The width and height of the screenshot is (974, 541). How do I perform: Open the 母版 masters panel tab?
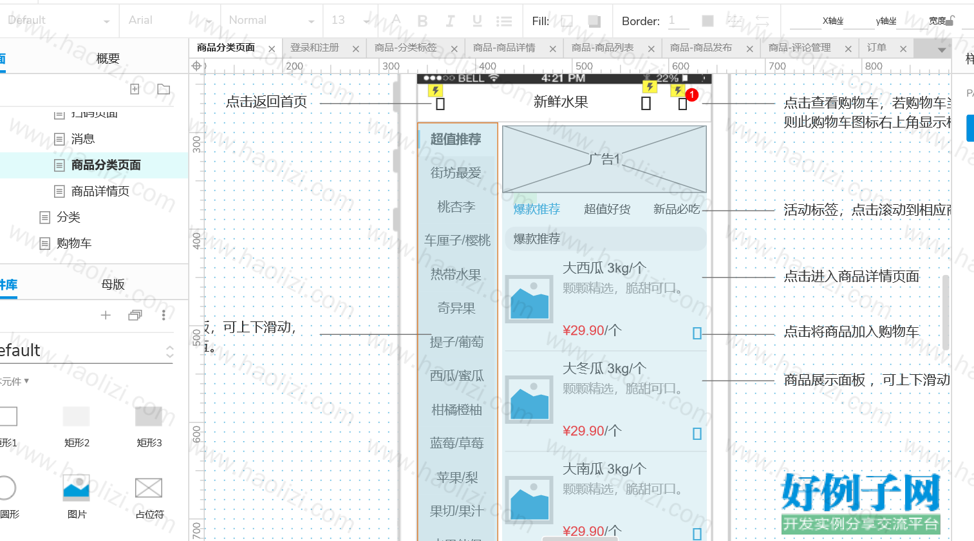pos(113,284)
